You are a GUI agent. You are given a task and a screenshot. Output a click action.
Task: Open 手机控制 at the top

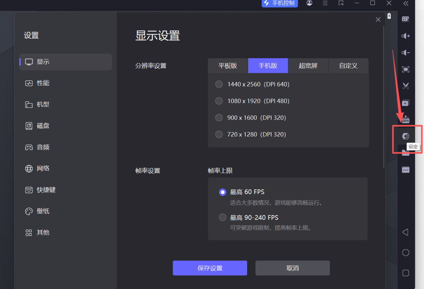pyautogui.click(x=280, y=3)
